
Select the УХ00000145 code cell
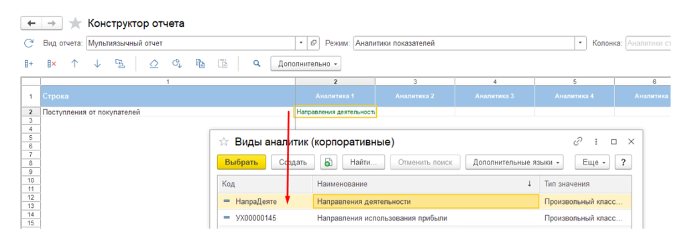click(265, 218)
